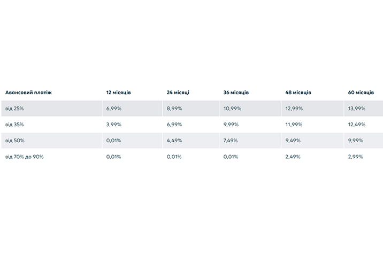This screenshot has height=255, width=383.
Task: Click the 'від 35%' row label
Action: 14,125
